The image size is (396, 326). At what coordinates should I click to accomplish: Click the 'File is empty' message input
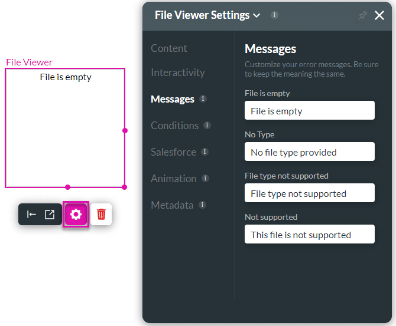tap(309, 111)
